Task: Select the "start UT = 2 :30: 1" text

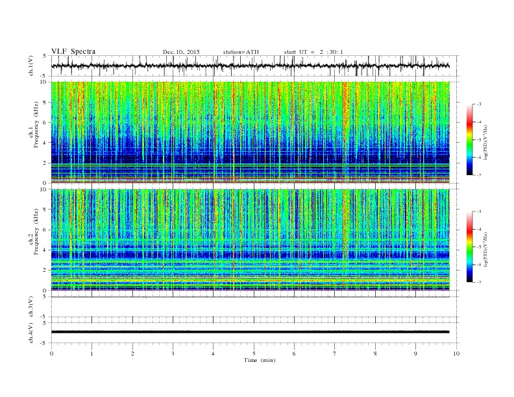Action: pos(313,52)
